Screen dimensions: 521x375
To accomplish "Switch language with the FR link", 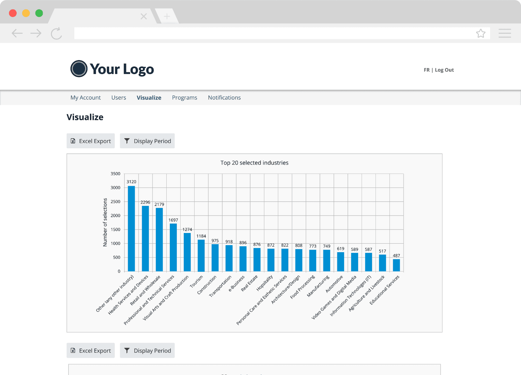I will pyautogui.click(x=426, y=70).
